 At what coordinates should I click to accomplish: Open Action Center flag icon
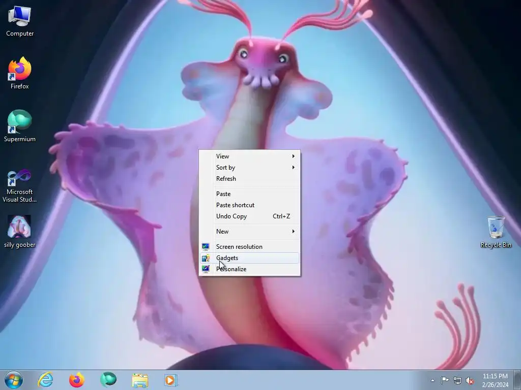click(445, 380)
